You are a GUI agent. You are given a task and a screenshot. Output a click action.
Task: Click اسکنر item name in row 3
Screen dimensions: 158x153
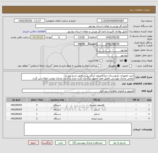[97, 114]
